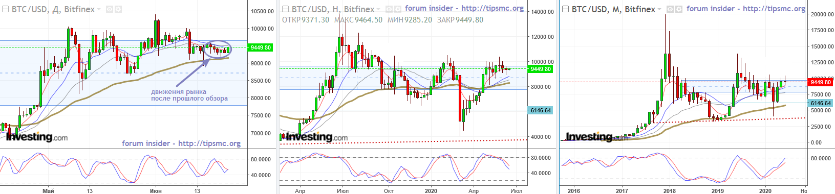Click the МАКС 9464.50 high value
Screen dimensions: 835x194
[x=358, y=20]
